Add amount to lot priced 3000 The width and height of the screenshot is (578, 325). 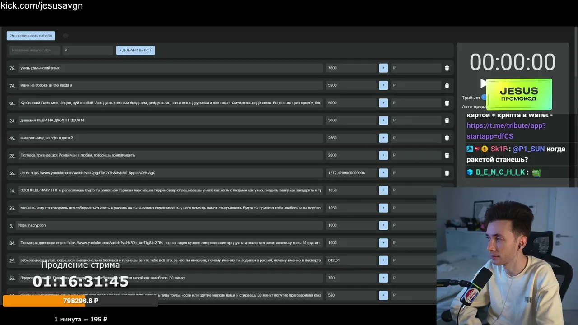[383, 121]
